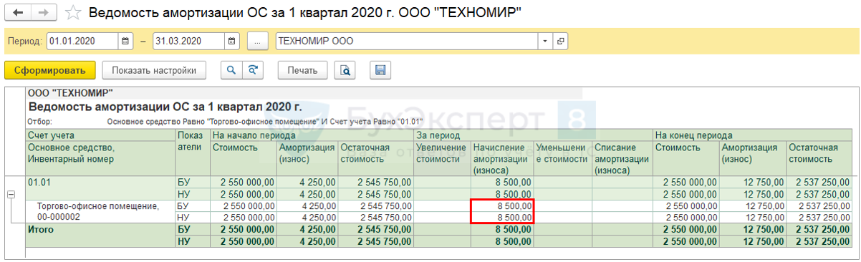
Task: Click the Счет учета header cell
Action: pos(100,135)
